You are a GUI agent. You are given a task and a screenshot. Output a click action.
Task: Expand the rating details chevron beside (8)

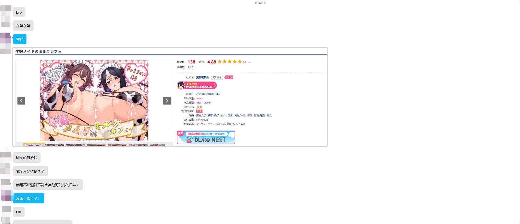[249, 62]
